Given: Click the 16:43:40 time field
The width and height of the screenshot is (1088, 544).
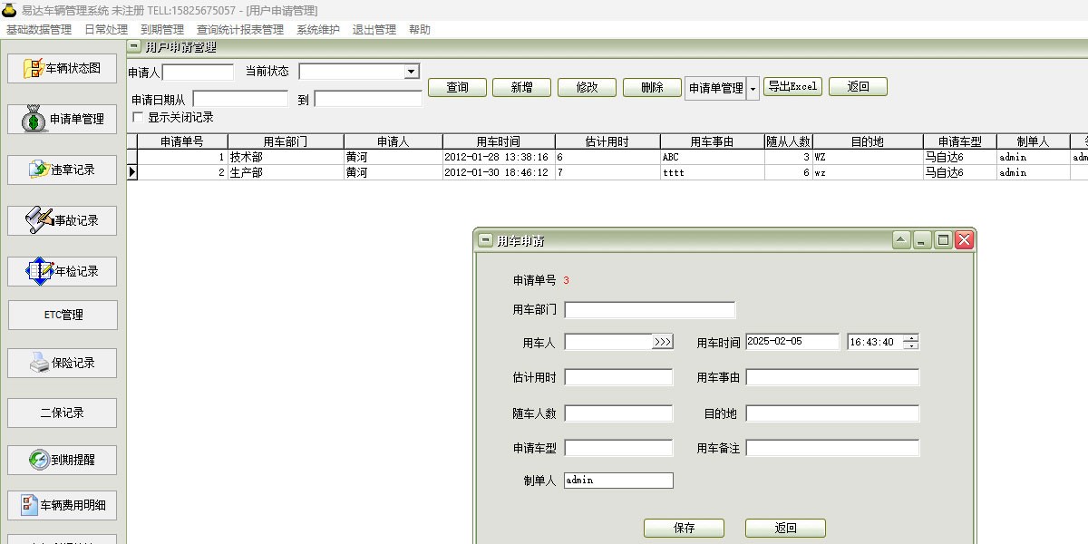Looking at the screenshot, I should [x=875, y=342].
